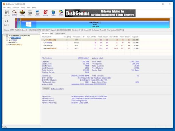Screen dimensions: 175x131
Task: Open the Partition Recovery tool
Action: [14, 13]
